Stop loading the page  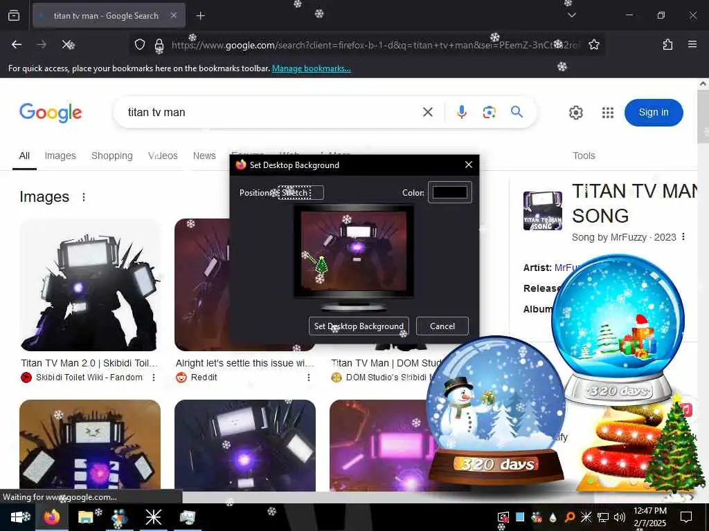[69, 44]
